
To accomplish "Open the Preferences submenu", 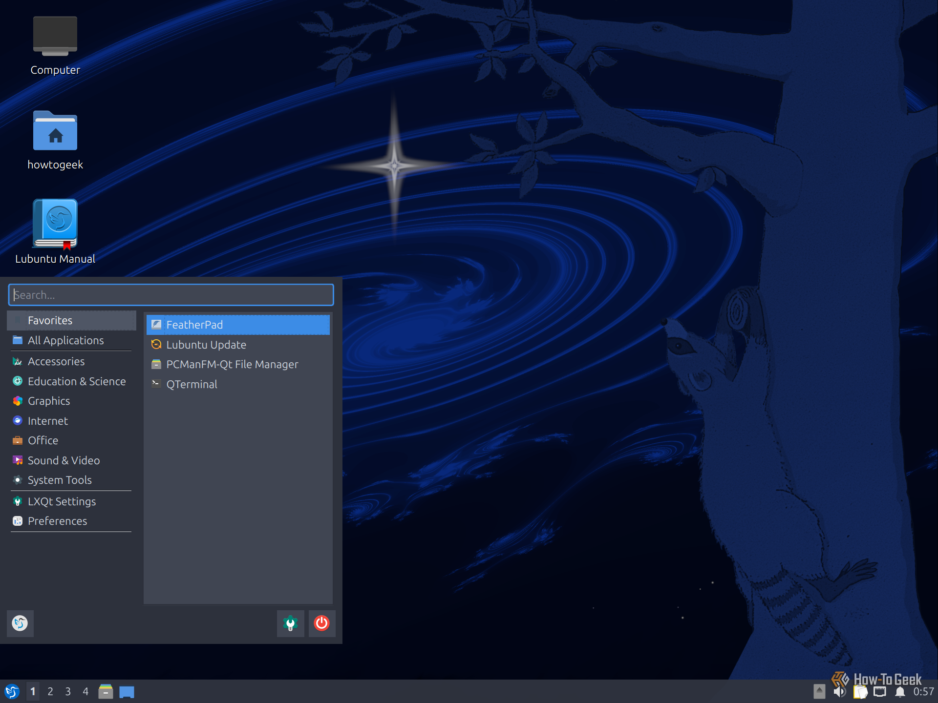I will pyautogui.click(x=71, y=521).
